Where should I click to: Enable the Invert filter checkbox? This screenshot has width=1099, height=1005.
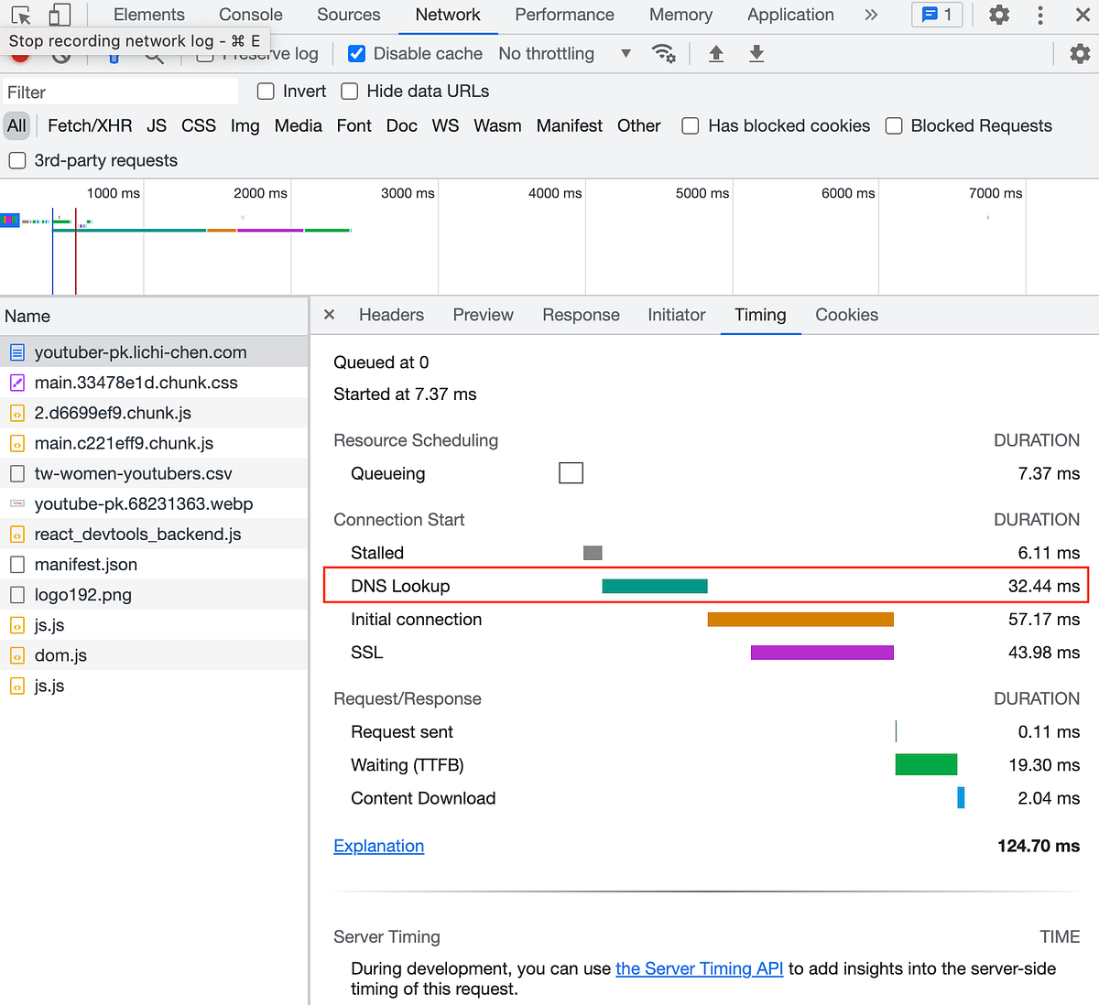266,92
